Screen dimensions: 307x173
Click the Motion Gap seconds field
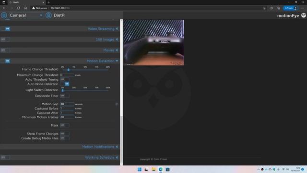[x=67, y=104]
